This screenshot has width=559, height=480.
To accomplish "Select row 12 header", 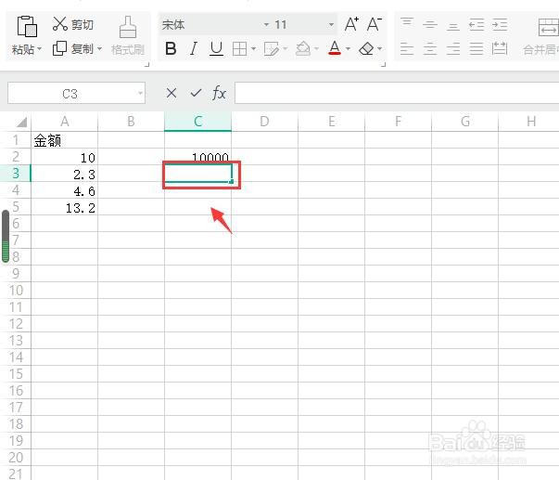I will 16,324.
